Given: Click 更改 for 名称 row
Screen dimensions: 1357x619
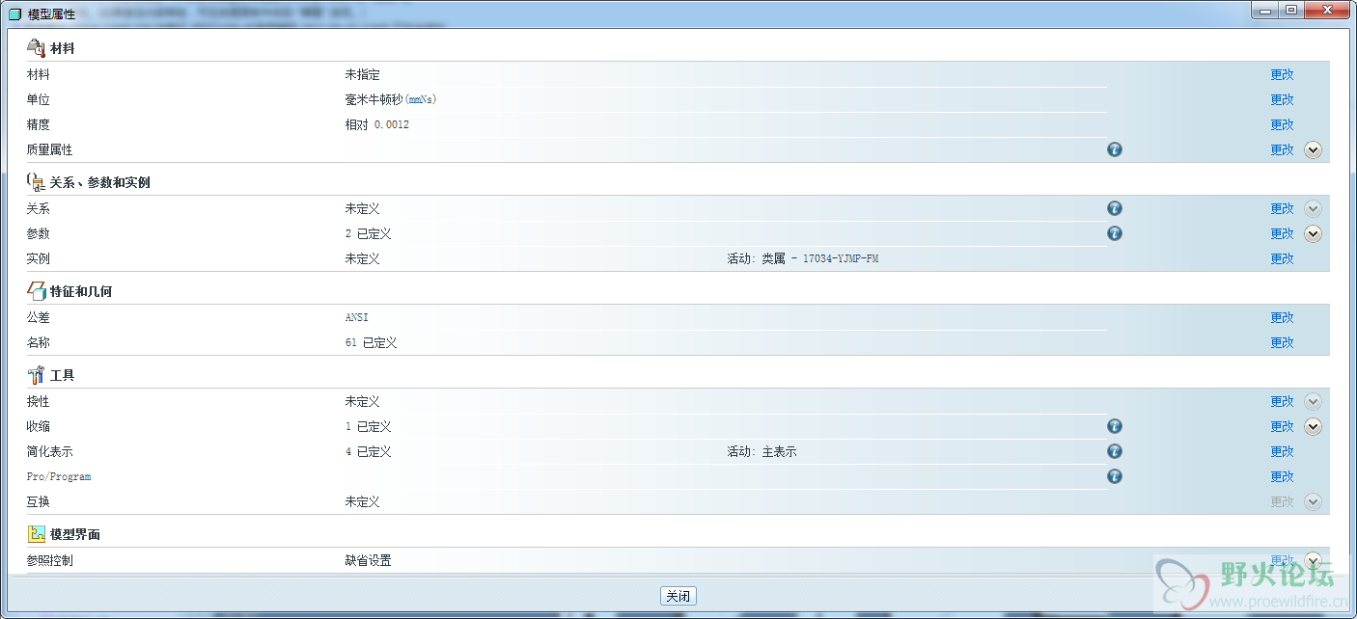Looking at the screenshot, I should [x=1282, y=342].
